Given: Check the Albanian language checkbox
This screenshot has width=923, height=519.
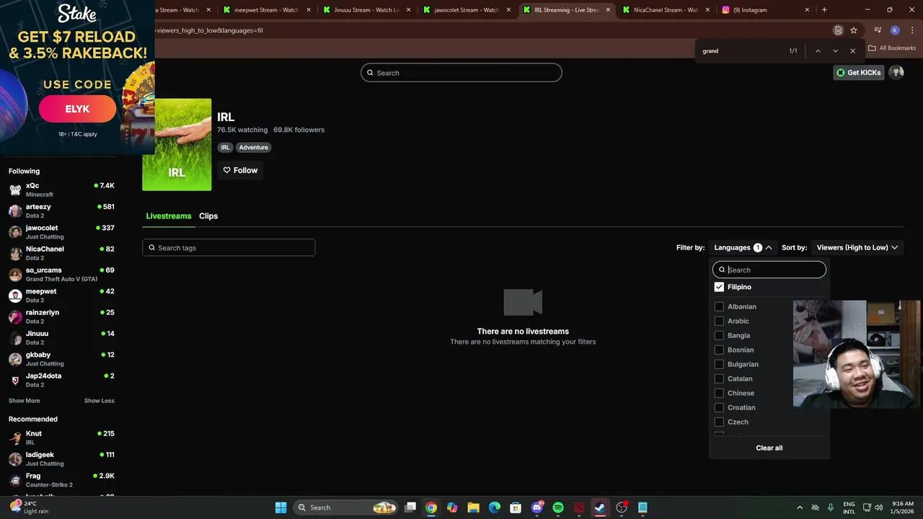Looking at the screenshot, I should (719, 306).
